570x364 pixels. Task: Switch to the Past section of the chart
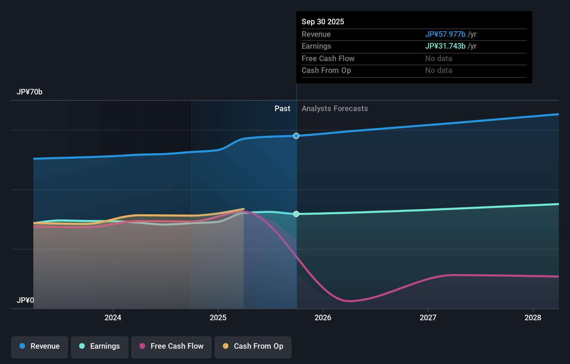coord(282,108)
